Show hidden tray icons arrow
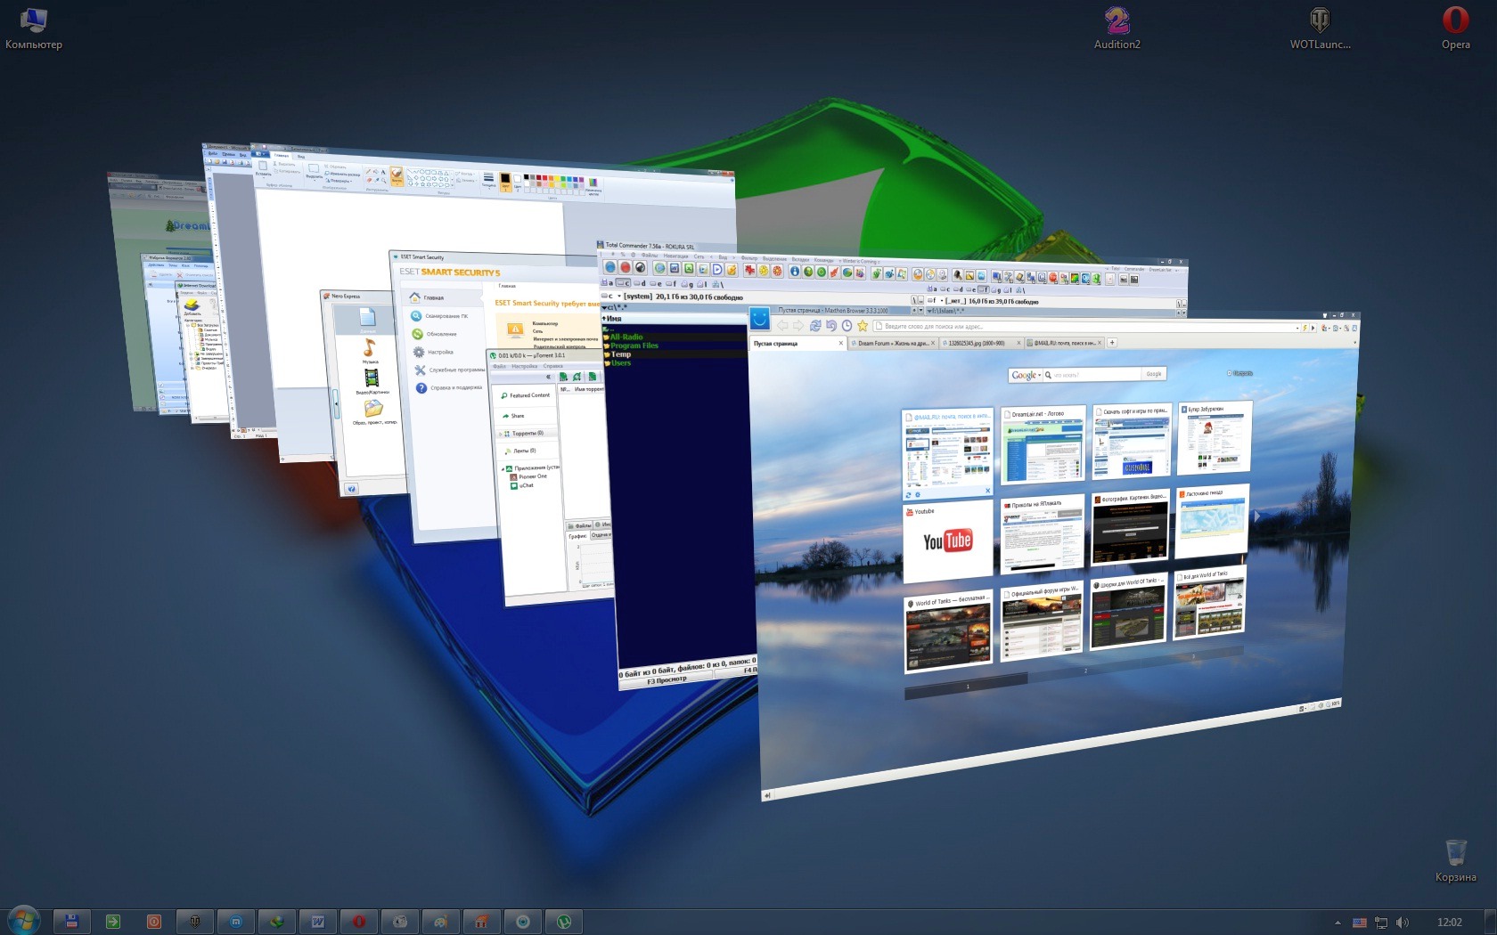Screen dimensions: 1497x935 click(x=1337, y=923)
